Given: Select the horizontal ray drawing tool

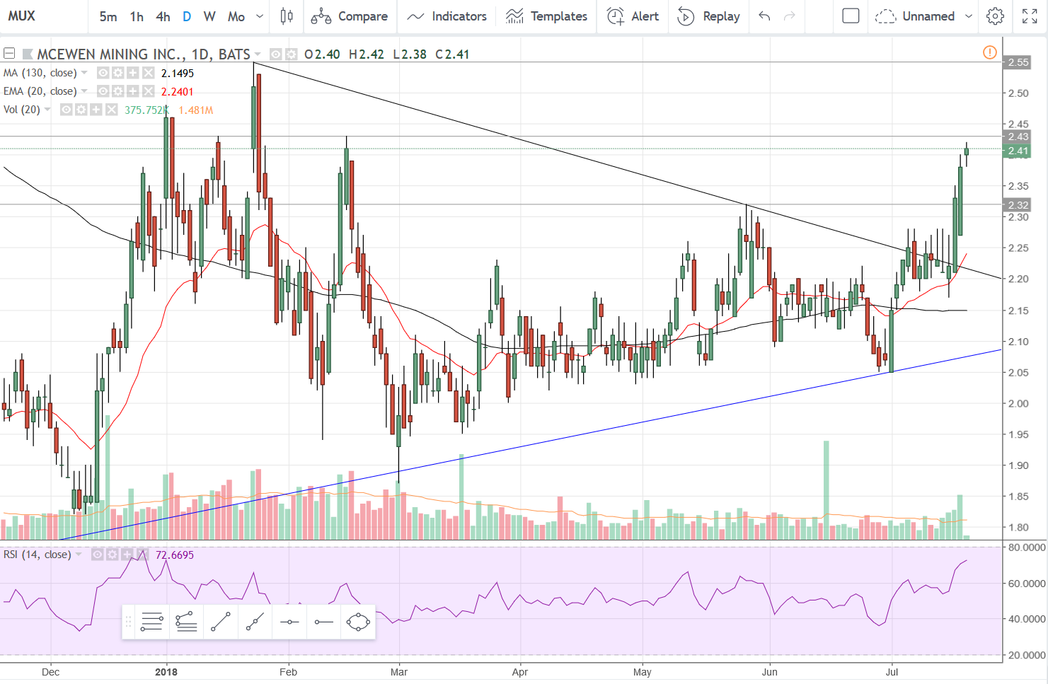Looking at the screenshot, I should click(323, 622).
